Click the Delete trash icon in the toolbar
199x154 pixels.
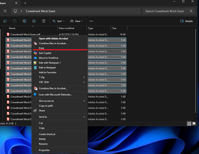(x=44, y=21)
